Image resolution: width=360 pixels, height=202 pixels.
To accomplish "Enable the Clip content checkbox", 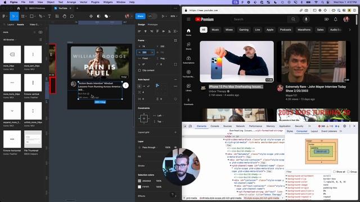I will 139,70.
